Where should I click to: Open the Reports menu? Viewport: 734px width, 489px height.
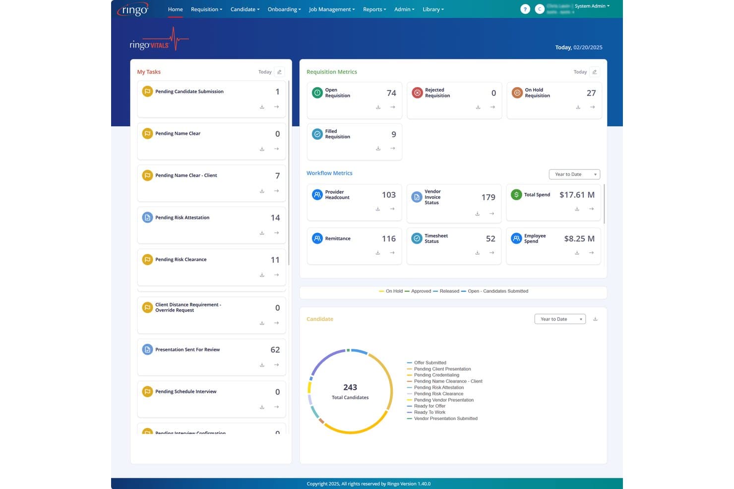374,9
